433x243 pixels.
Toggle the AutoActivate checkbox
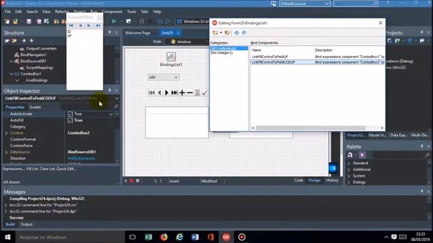[x=70, y=114]
